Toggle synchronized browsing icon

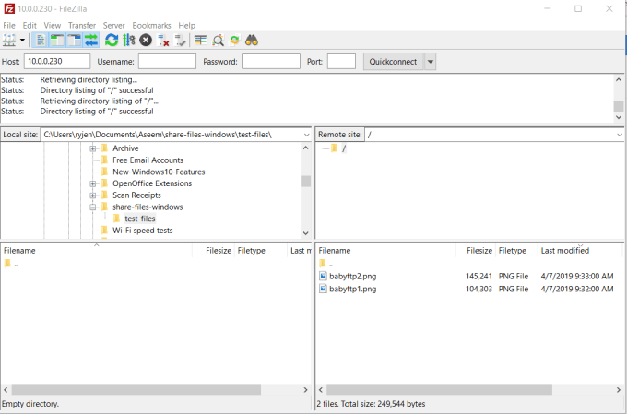234,41
